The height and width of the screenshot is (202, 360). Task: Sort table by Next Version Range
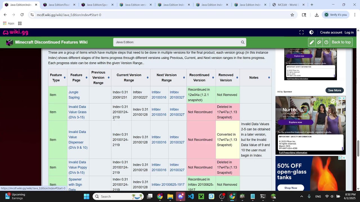pyautogui.click(x=184, y=78)
